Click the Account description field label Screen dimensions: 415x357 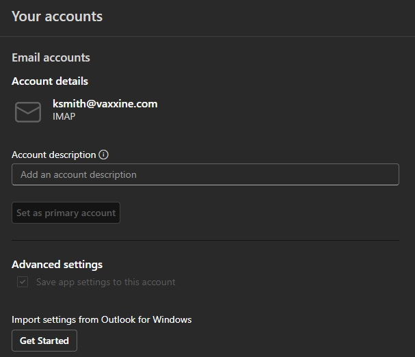click(53, 155)
